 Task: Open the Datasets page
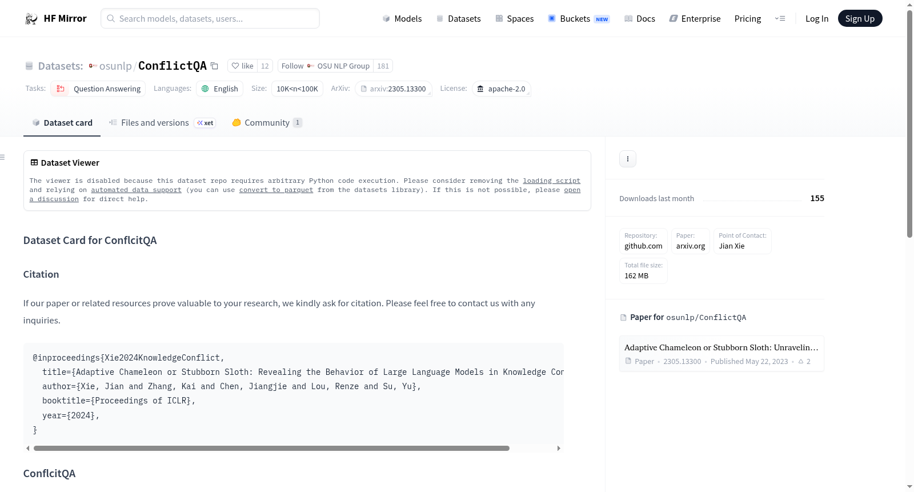pyautogui.click(x=459, y=19)
